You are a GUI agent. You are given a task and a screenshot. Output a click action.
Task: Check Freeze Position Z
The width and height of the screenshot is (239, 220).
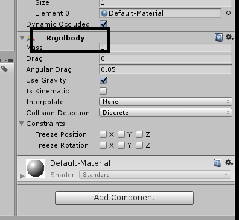[x=139, y=134]
